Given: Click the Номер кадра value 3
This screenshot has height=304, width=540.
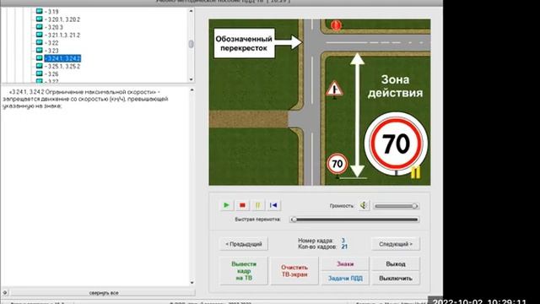Looking at the screenshot, I should [x=343, y=241].
